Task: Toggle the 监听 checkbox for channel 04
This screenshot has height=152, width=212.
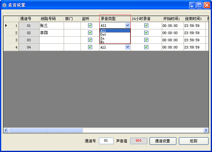Action: tap(90, 47)
